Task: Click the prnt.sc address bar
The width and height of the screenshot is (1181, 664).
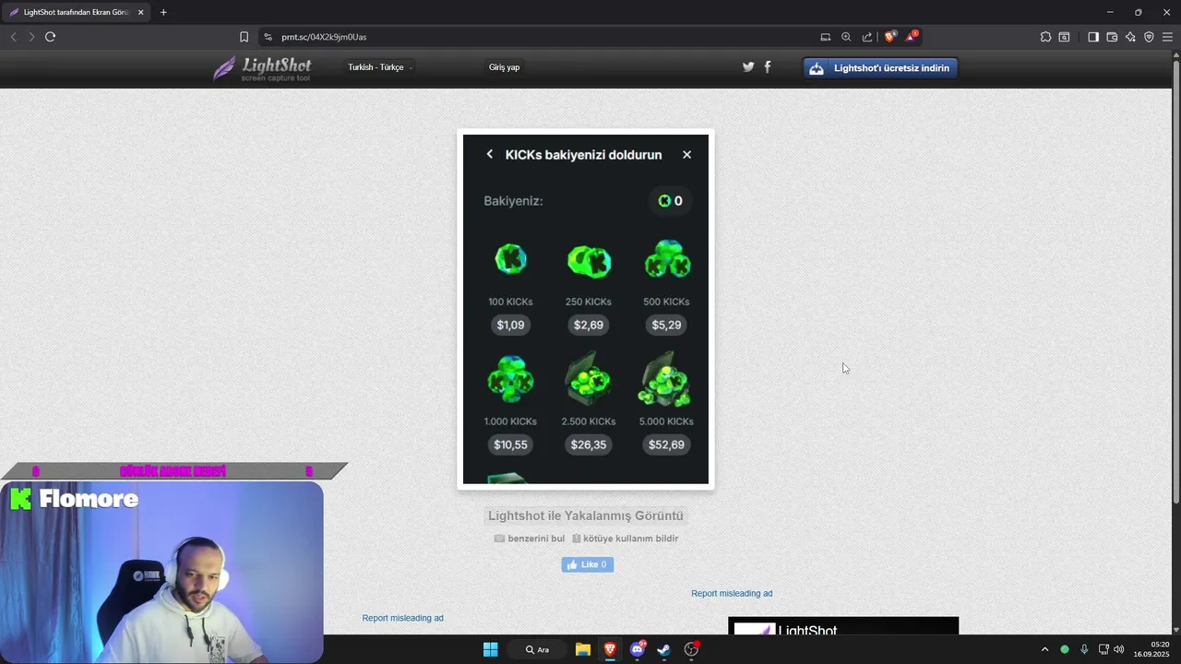Action: (540, 37)
